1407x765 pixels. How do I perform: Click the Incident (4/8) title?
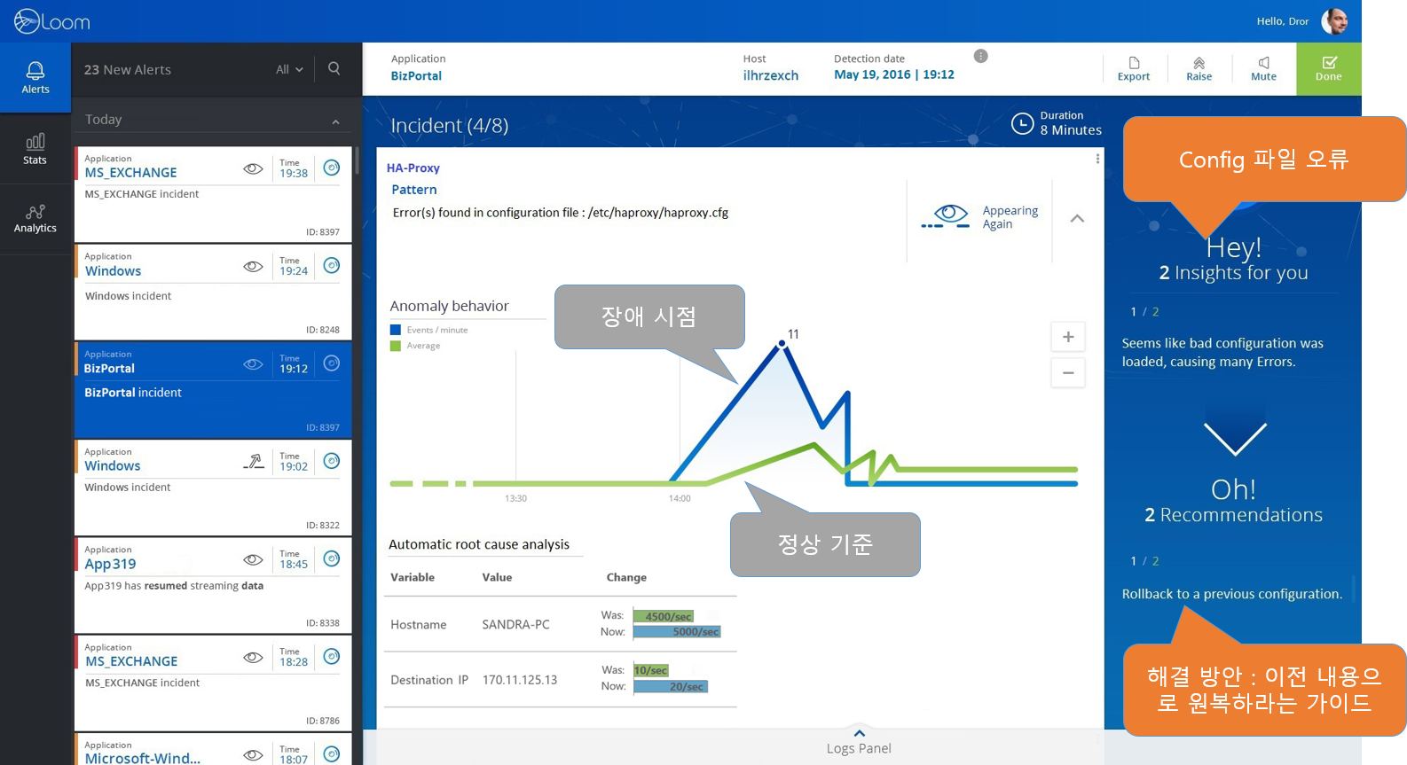(450, 126)
